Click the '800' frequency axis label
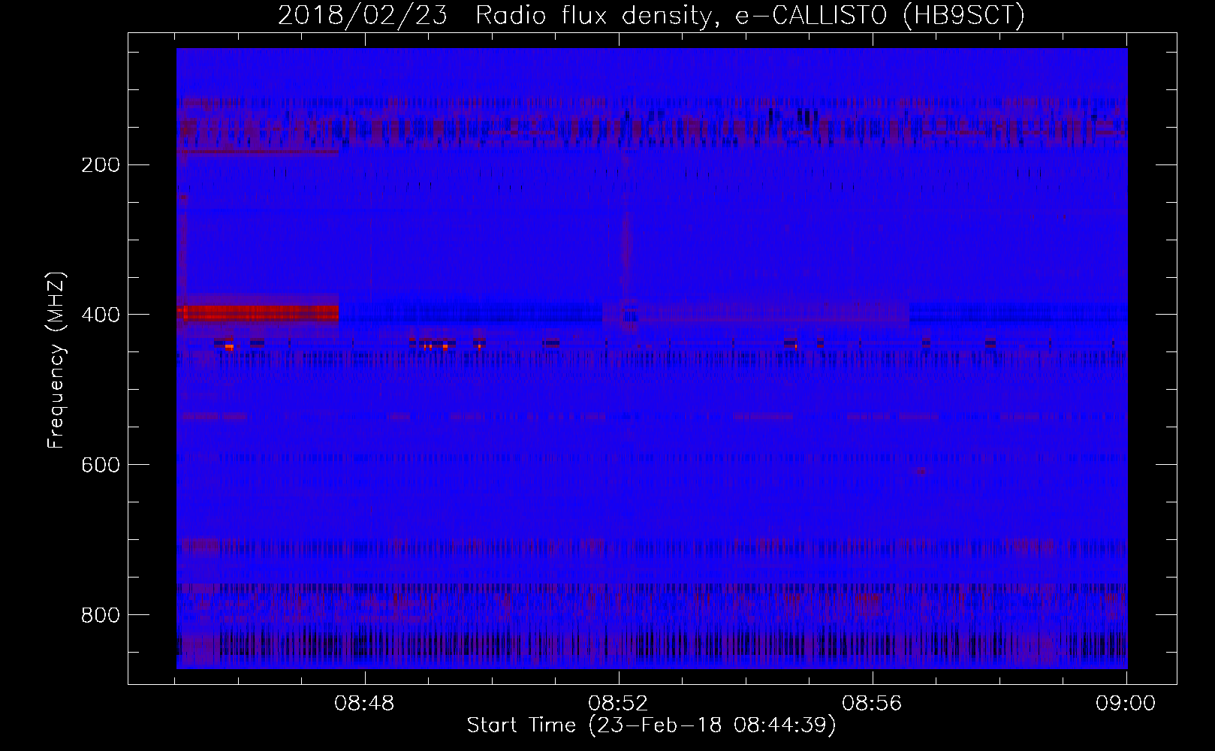1215x751 pixels. coord(101,616)
